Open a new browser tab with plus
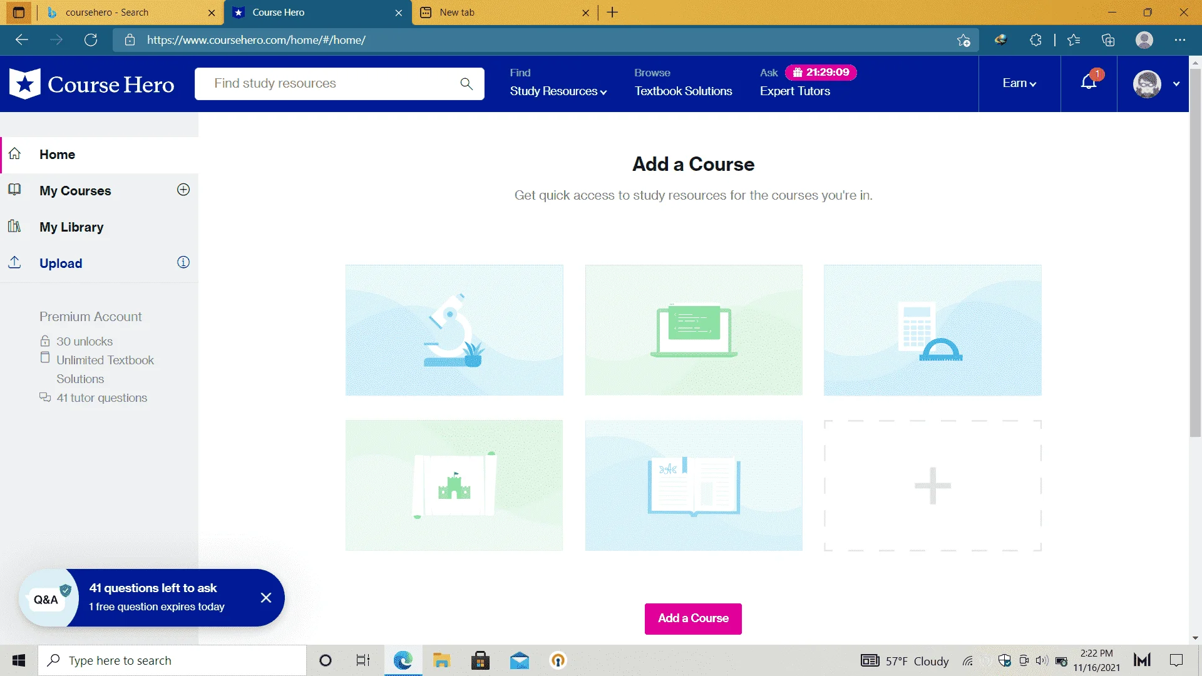1202x676 pixels. tap(612, 13)
